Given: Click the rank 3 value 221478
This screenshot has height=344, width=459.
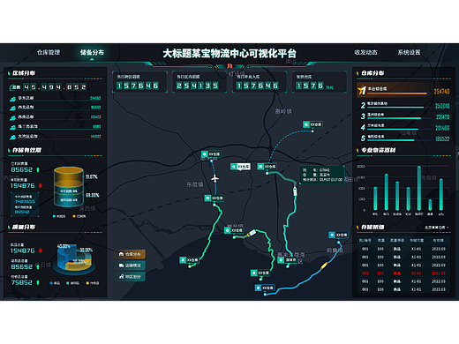Looking at the screenshot, I should coord(442,117).
